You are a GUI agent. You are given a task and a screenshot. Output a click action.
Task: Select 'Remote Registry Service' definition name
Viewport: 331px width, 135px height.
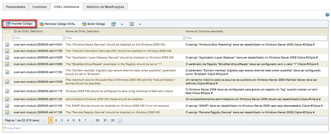coord(113,112)
